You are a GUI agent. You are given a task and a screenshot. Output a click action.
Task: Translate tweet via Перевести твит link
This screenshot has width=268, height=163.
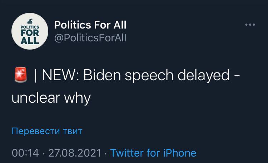coord(47,131)
